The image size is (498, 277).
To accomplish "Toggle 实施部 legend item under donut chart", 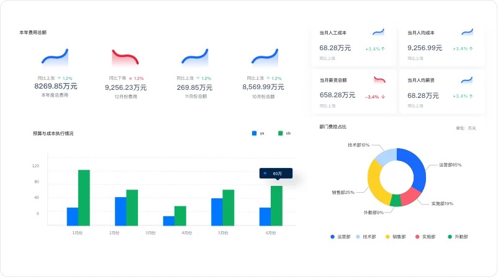I will coord(425,237).
